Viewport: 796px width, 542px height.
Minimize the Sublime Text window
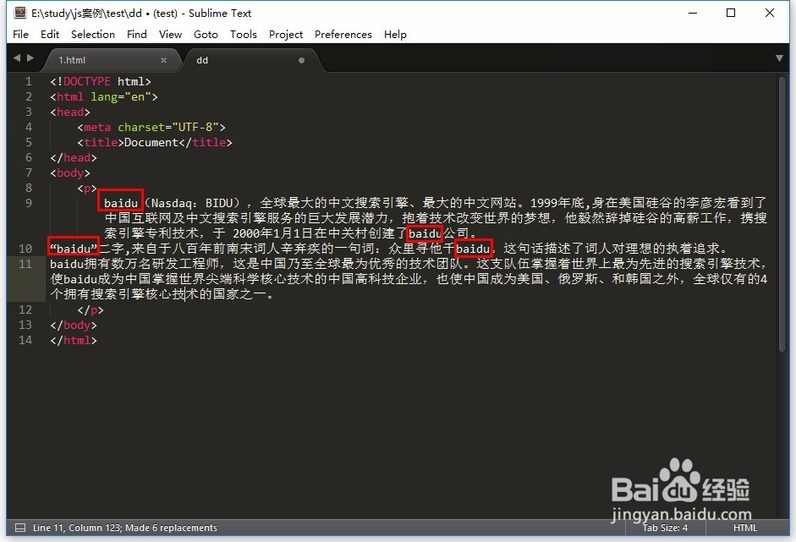(693, 13)
